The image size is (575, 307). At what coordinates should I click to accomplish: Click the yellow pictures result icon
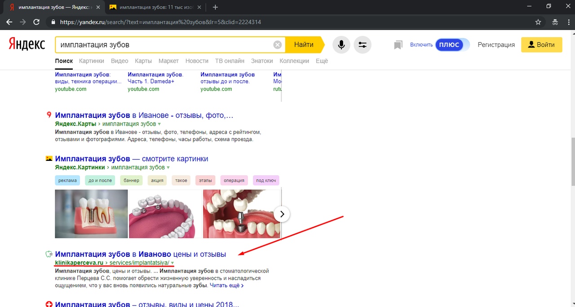pyautogui.click(x=49, y=159)
